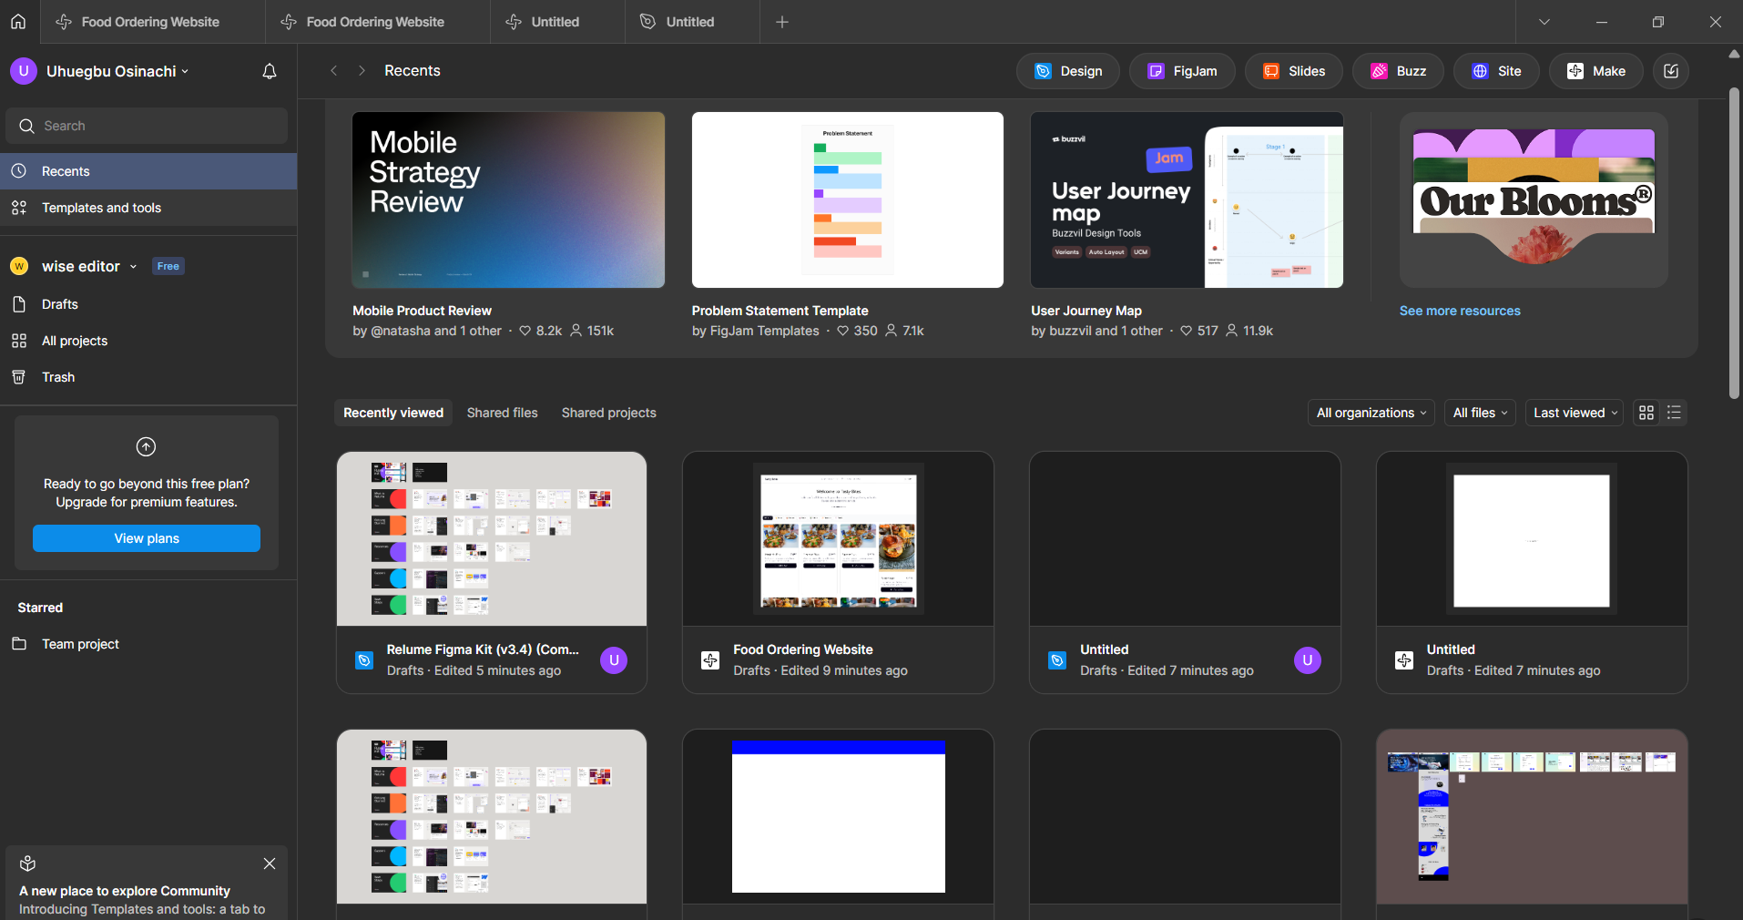Click 'by @natasha and 1 other' text
Screen dimensions: 1743x920
pos(427,331)
